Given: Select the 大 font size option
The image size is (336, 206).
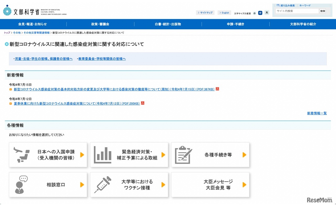Looking at the screenshot, I should (x=267, y=13).
